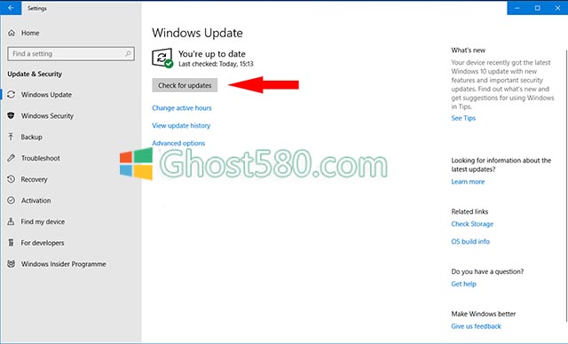The width and height of the screenshot is (568, 344).
Task: Maximize the Settings window
Action: pos(538,8)
